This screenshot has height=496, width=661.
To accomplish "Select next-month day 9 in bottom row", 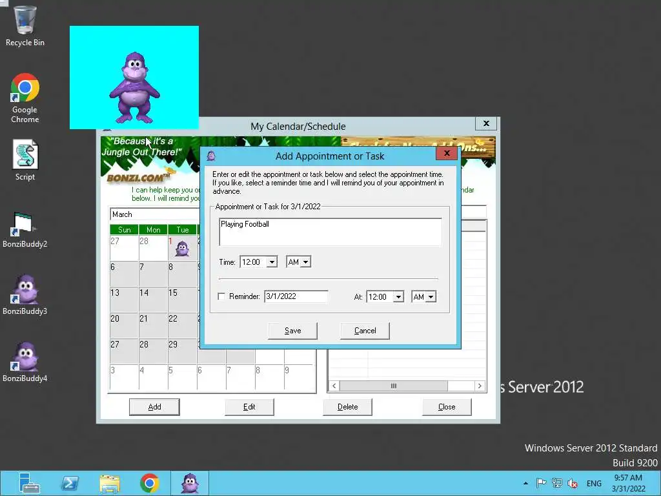I will (x=299, y=377).
